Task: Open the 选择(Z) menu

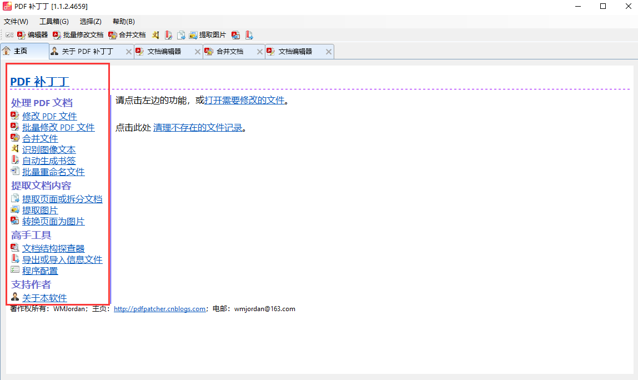Action: tap(91, 22)
